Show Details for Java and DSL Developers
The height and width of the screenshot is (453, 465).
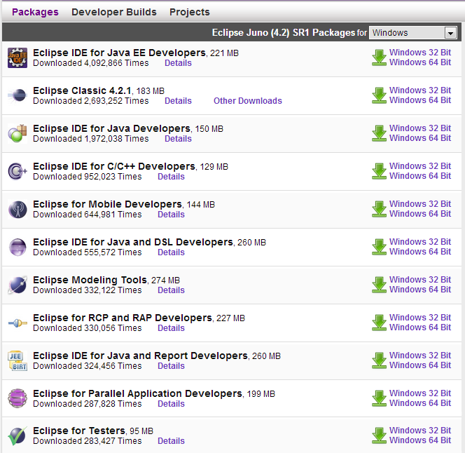click(x=171, y=252)
